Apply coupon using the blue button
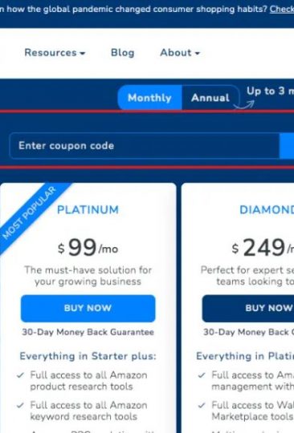 tap(287, 146)
